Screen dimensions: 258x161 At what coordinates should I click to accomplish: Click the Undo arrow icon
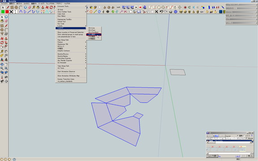click(x=161, y=12)
